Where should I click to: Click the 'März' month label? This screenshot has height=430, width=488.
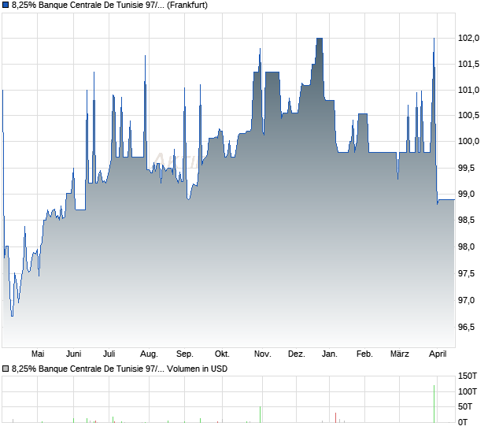pyautogui.click(x=400, y=354)
